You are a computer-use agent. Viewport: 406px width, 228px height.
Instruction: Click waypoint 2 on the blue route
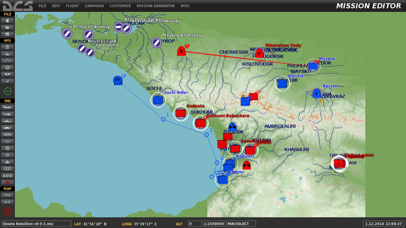[x=207, y=135]
